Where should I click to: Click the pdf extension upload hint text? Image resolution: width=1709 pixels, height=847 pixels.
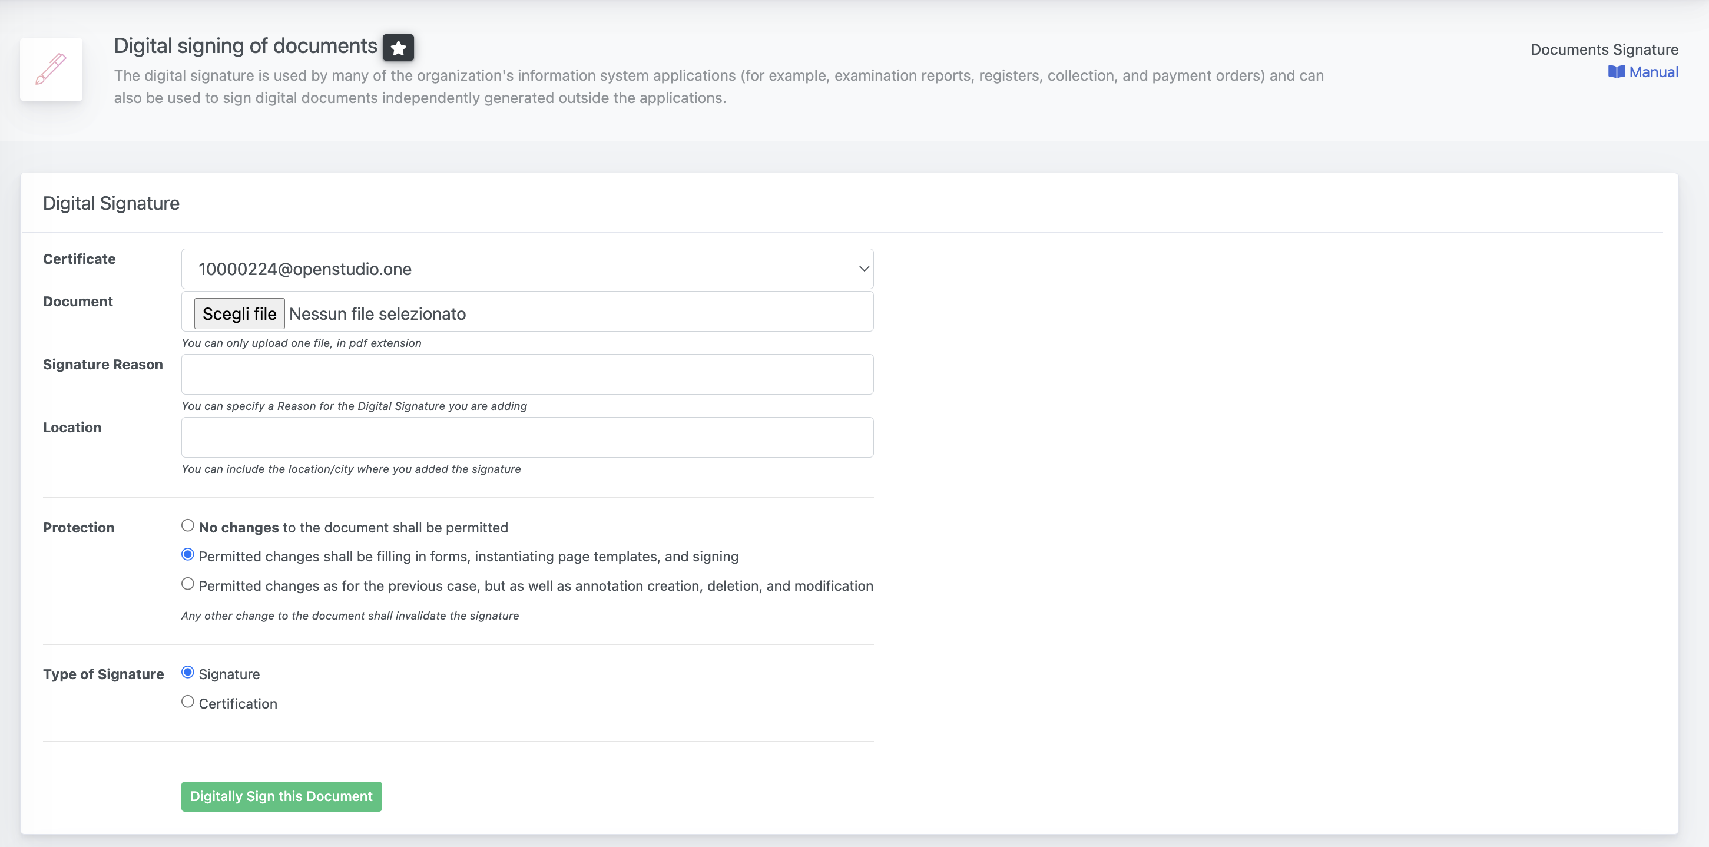(x=301, y=343)
